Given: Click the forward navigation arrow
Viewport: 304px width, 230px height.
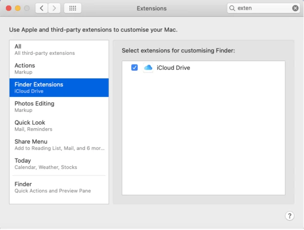Looking at the screenshot, I should coord(55,8).
